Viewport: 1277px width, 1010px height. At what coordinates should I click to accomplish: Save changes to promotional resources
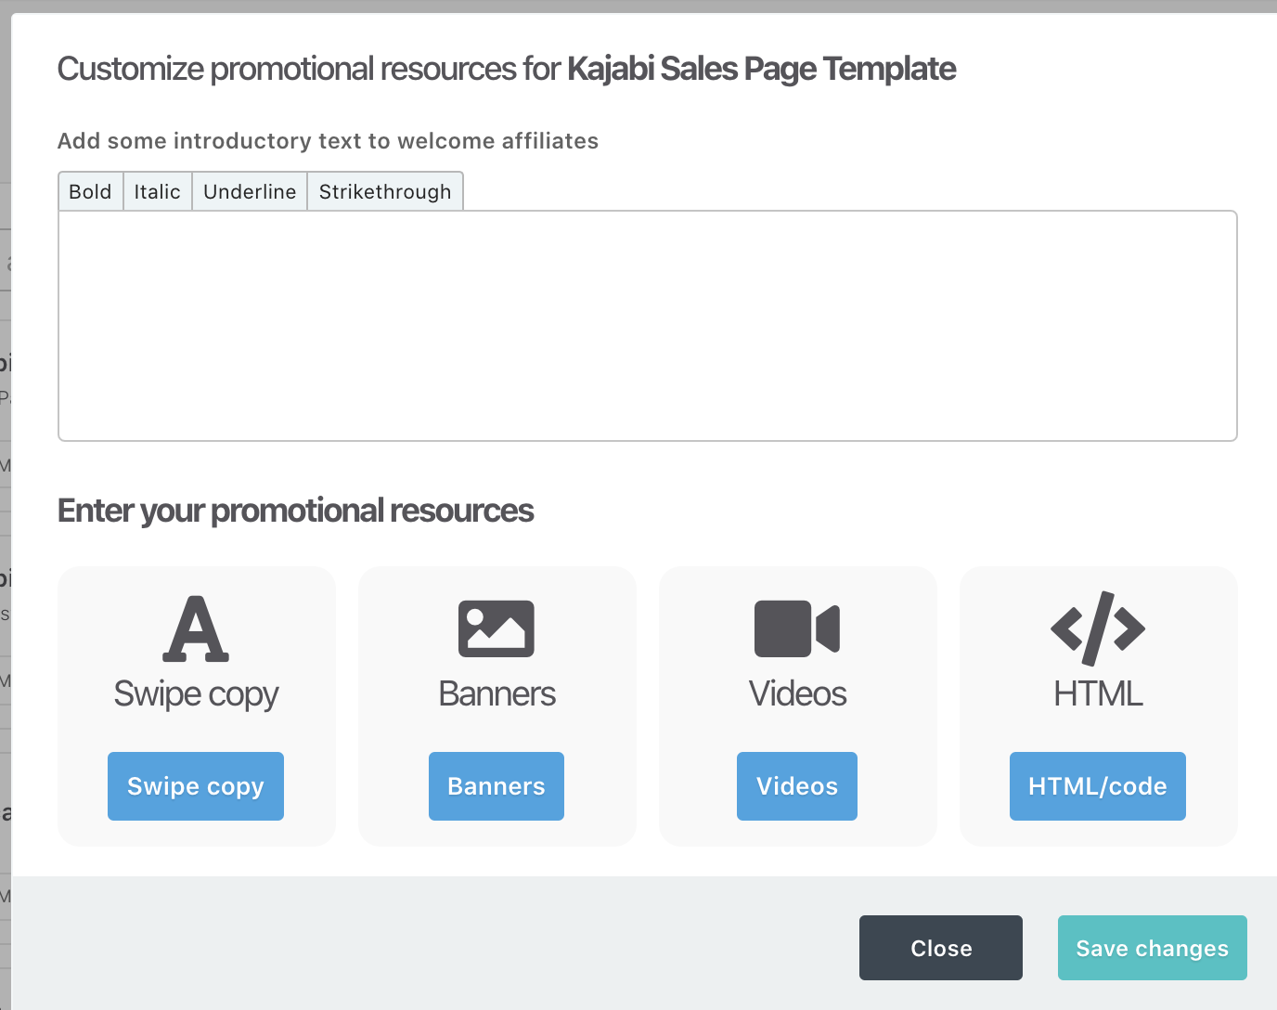[x=1152, y=948]
